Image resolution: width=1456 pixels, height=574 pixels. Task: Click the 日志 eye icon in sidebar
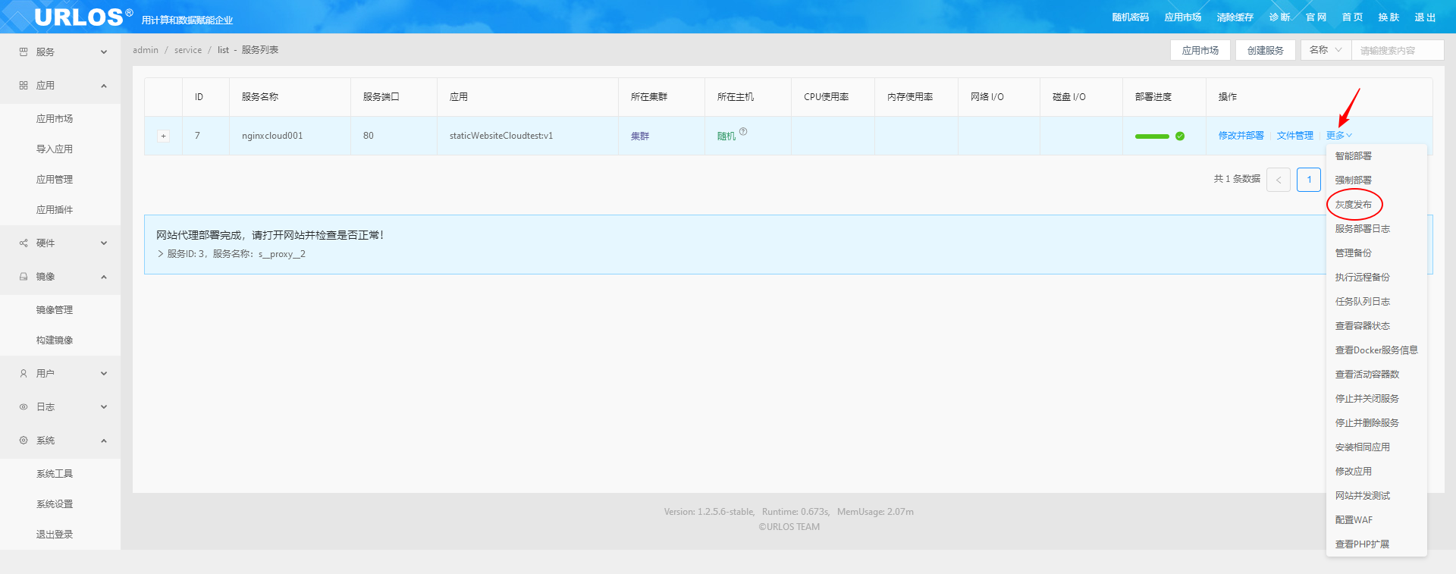[24, 407]
